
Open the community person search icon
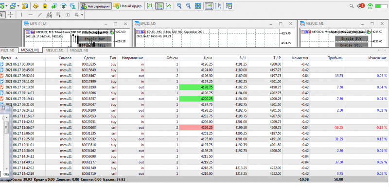coord(72,6)
